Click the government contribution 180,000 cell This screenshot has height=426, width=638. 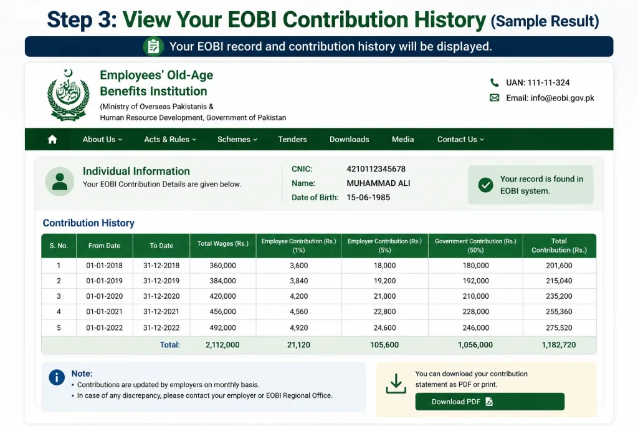tap(475, 266)
